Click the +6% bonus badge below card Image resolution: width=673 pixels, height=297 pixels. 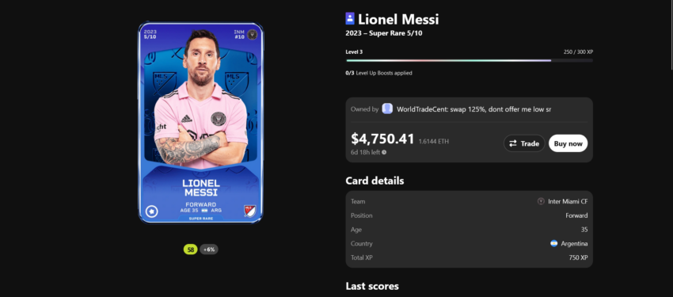point(208,249)
